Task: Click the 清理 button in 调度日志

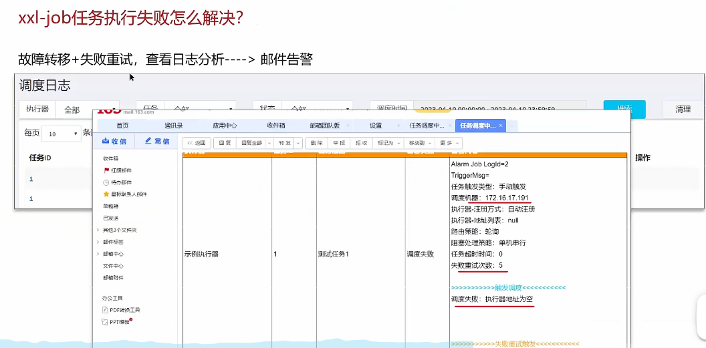Action: click(683, 110)
